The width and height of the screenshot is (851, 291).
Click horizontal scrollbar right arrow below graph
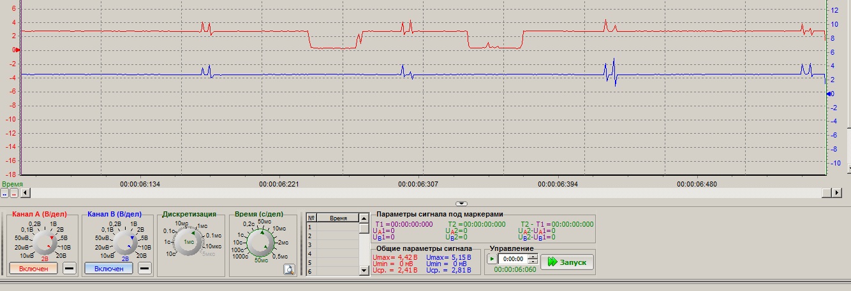pos(836,192)
